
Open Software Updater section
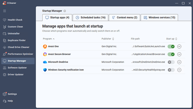(17, 68)
